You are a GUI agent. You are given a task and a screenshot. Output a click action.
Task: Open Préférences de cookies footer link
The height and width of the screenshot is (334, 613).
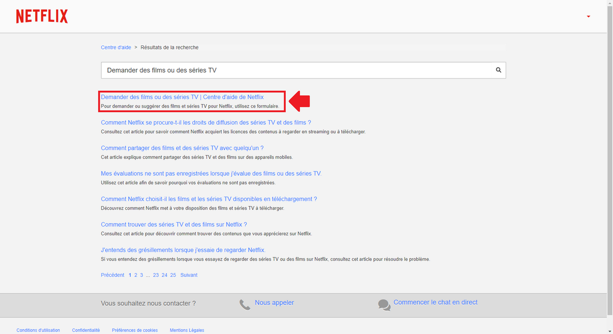(135, 330)
